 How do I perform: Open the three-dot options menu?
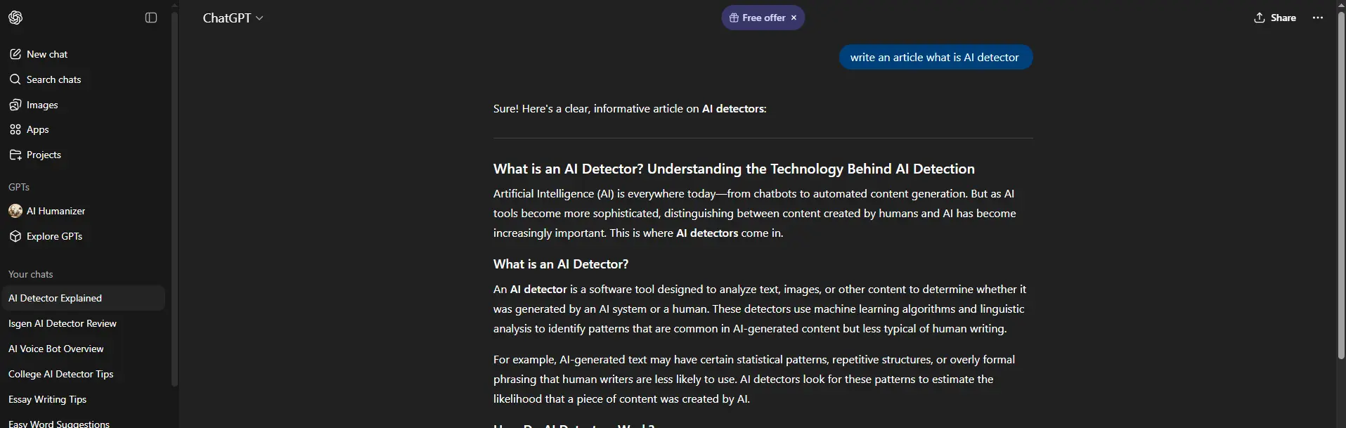tap(1318, 18)
